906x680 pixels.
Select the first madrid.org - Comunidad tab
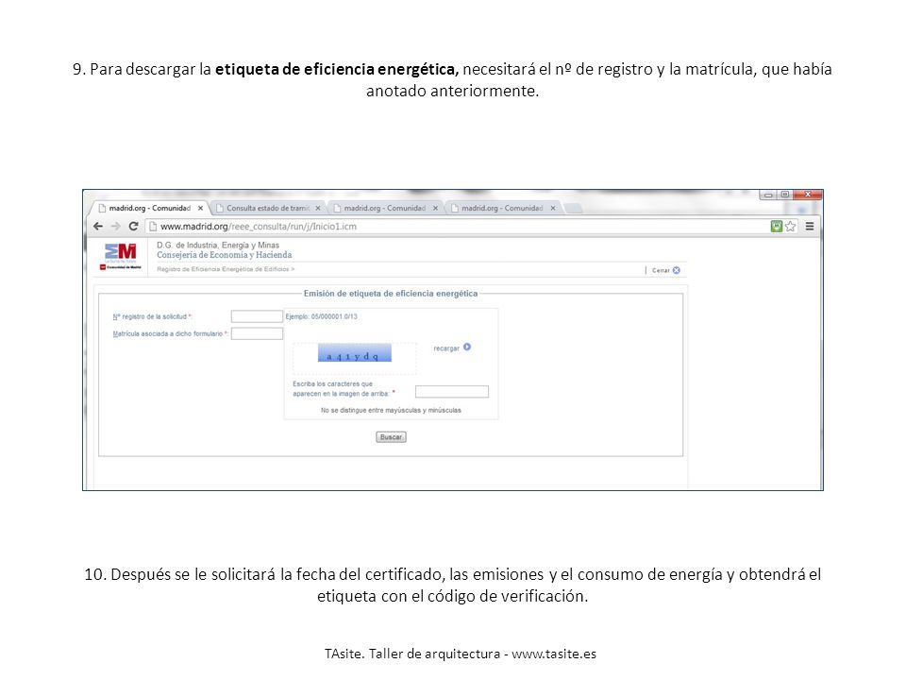[x=150, y=208]
